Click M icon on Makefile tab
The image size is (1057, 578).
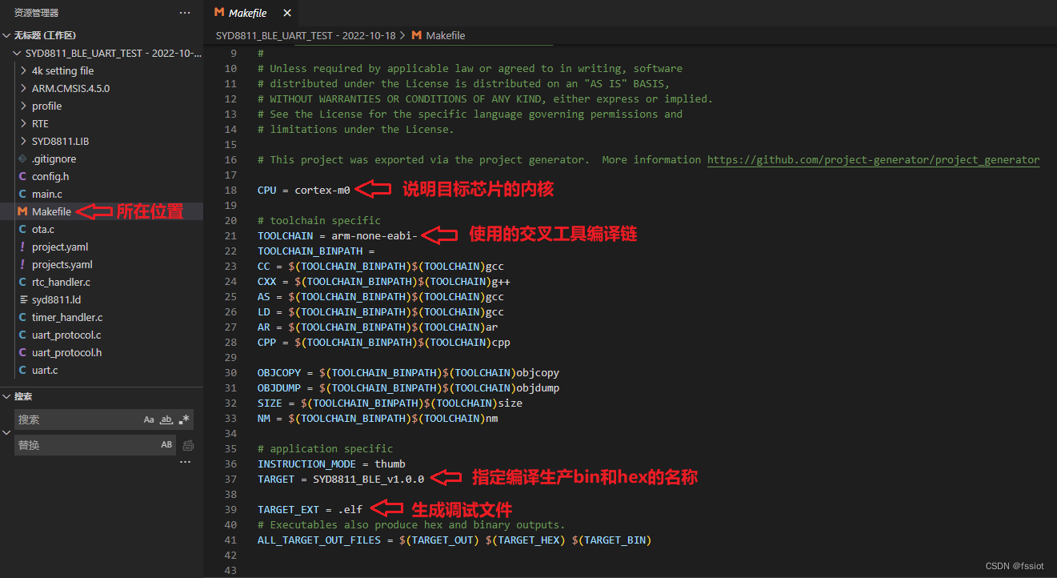pos(219,13)
